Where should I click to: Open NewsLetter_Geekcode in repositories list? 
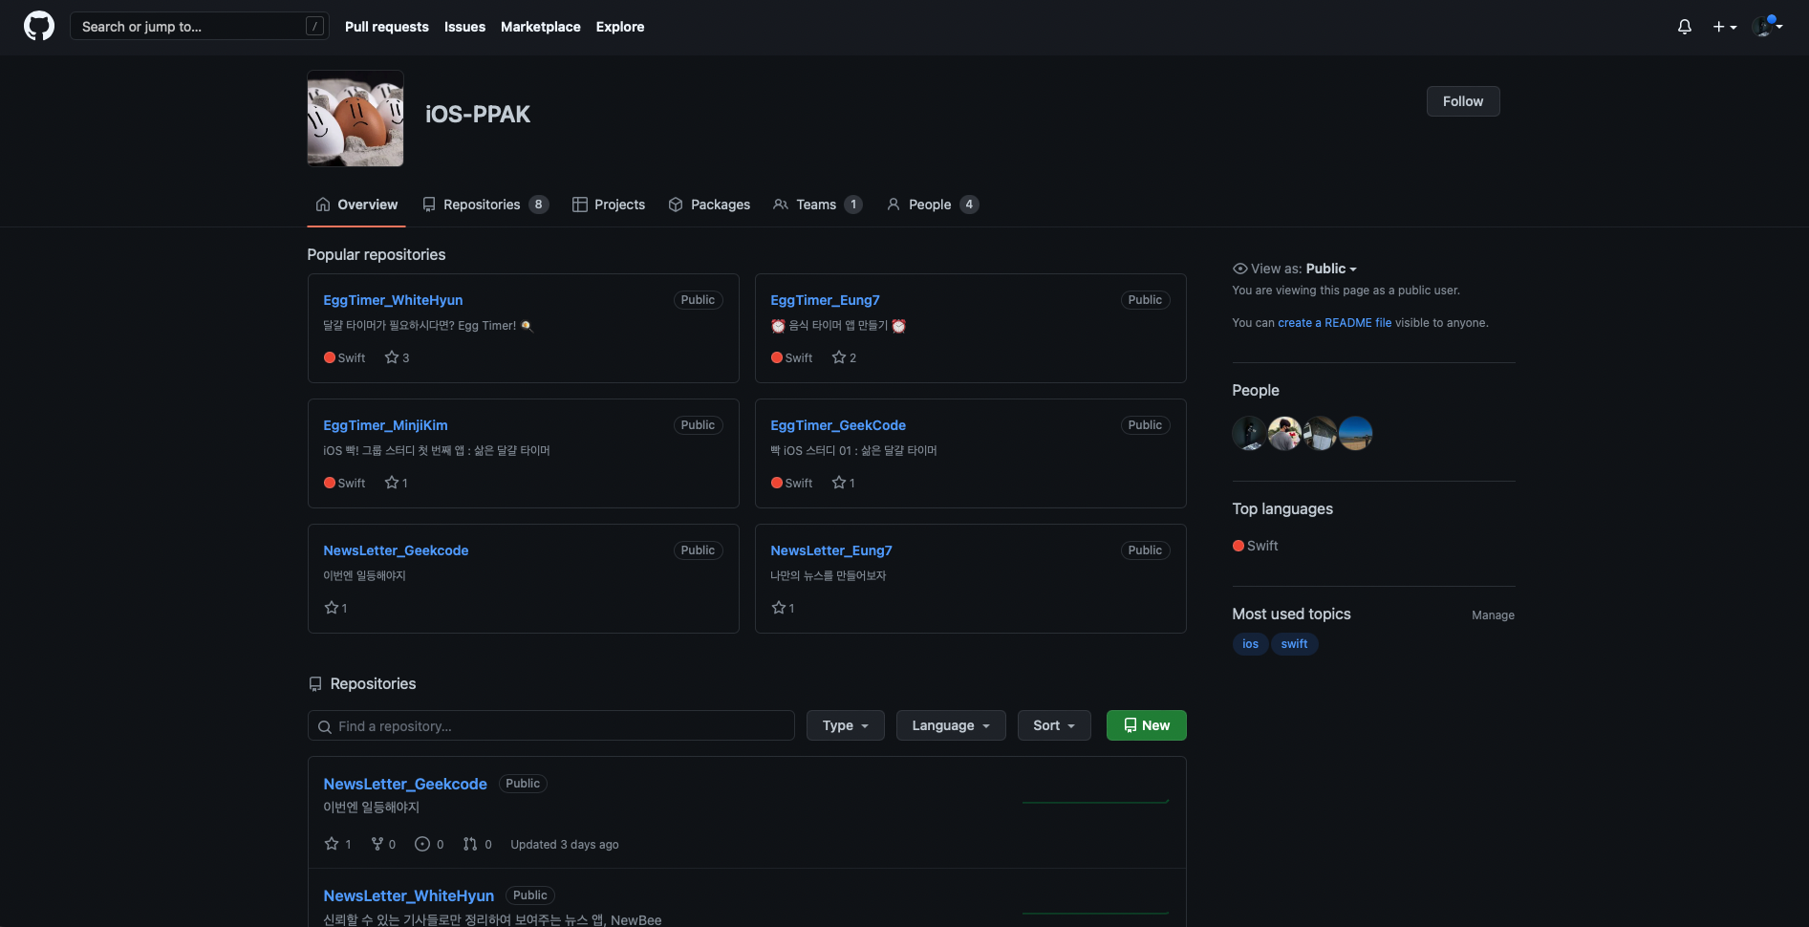405,784
